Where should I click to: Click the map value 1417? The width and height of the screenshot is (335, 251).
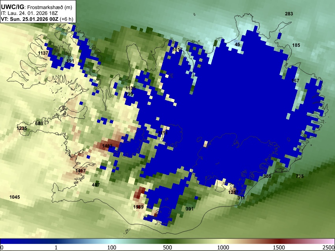pos(80,171)
